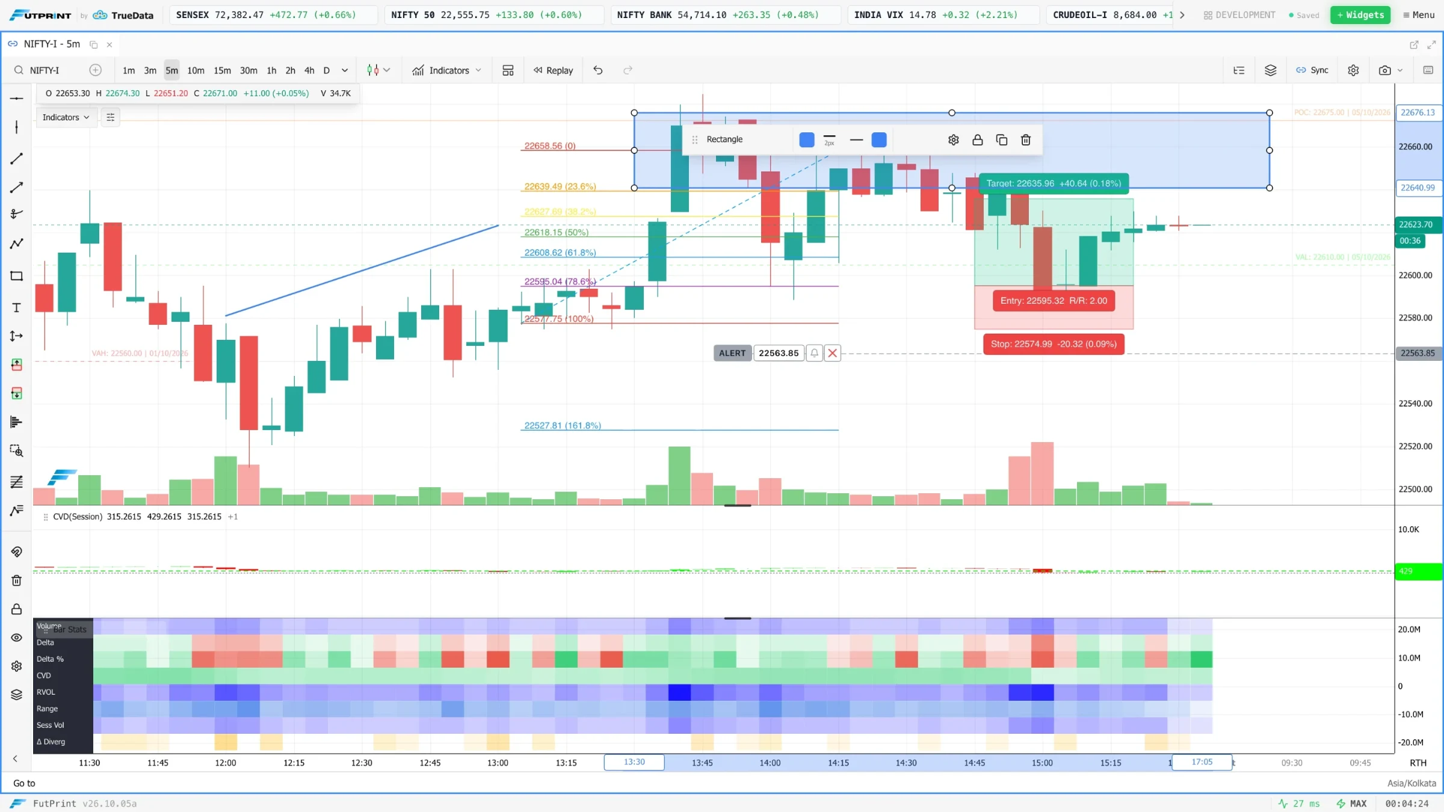Image resolution: width=1444 pixels, height=812 pixels.
Task: Click the trash icon in left sidebar
Action: click(x=16, y=580)
